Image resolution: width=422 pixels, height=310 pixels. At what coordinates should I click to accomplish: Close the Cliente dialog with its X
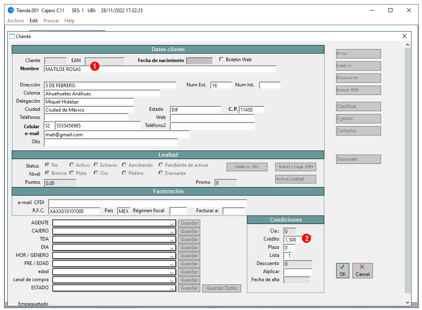404,36
